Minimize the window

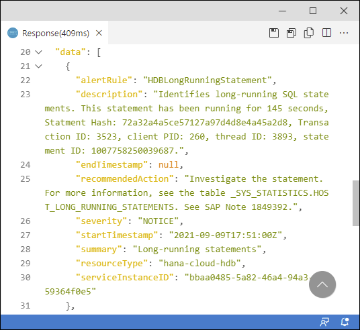[282, 11]
